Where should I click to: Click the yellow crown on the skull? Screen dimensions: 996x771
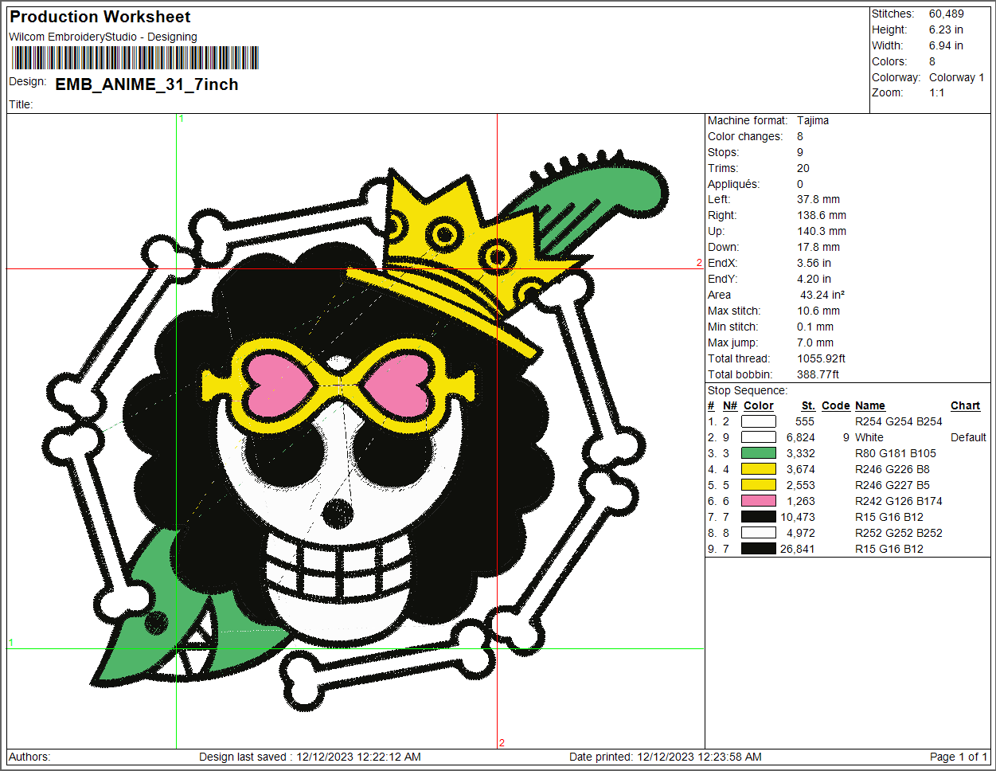point(446,239)
